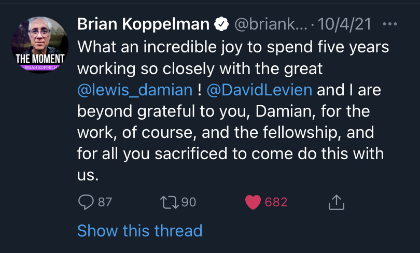
Task: Click the 682 likes count
Action: [276, 202]
